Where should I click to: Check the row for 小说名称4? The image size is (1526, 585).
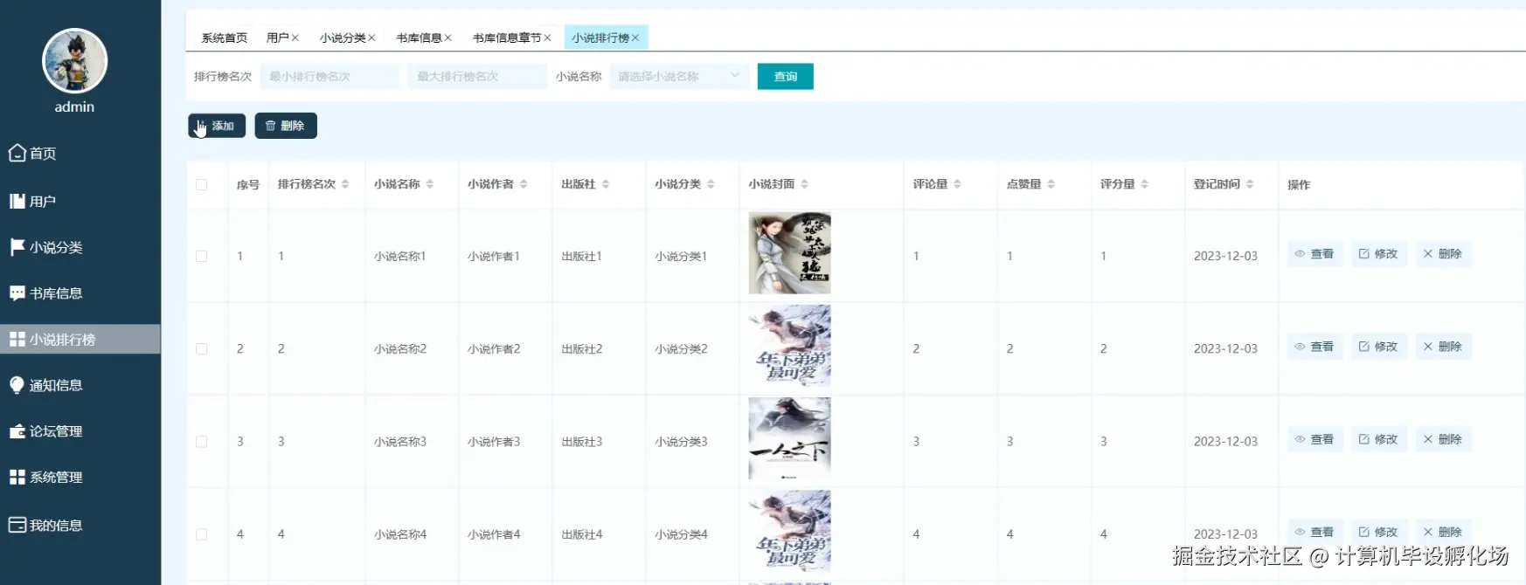point(202,534)
